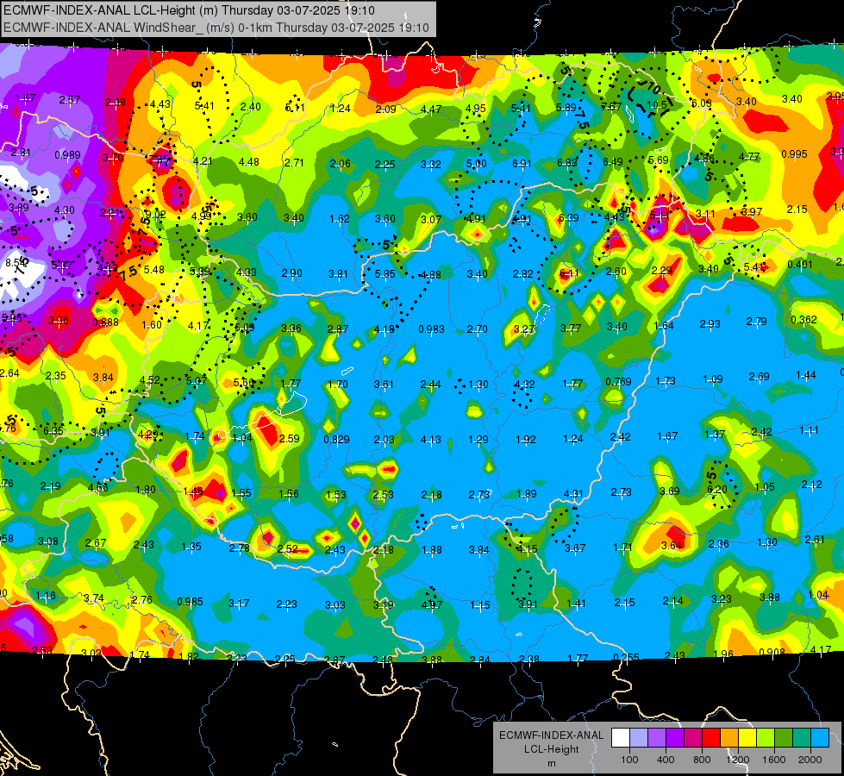Click the wind shear value 7.57
This screenshot has width=844, height=776.
[611, 107]
